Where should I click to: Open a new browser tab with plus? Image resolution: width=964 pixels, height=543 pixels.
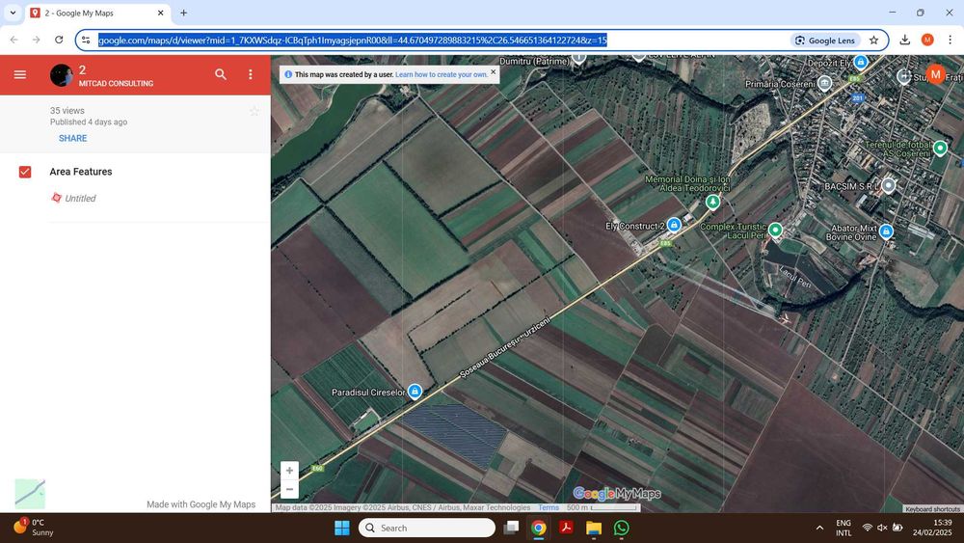pyautogui.click(x=183, y=13)
